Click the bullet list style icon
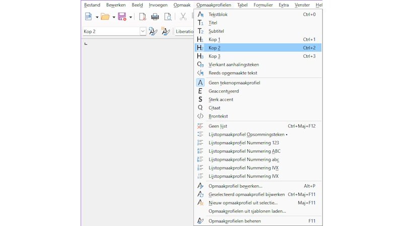Image resolution: width=403 pixels, height=226 pixels. click(x=200, y=134)
